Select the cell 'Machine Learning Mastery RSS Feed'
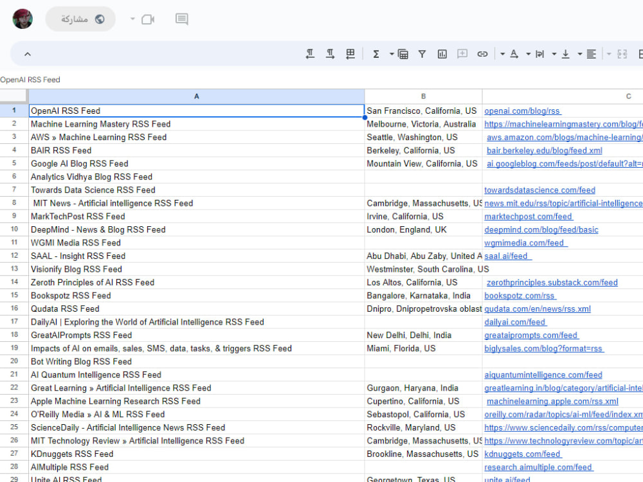The image size is (643, 482). click(196, 124)
